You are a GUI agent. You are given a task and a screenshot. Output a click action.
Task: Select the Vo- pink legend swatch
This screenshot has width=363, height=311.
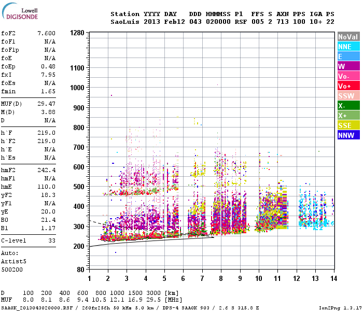click(x=348, y=76)
